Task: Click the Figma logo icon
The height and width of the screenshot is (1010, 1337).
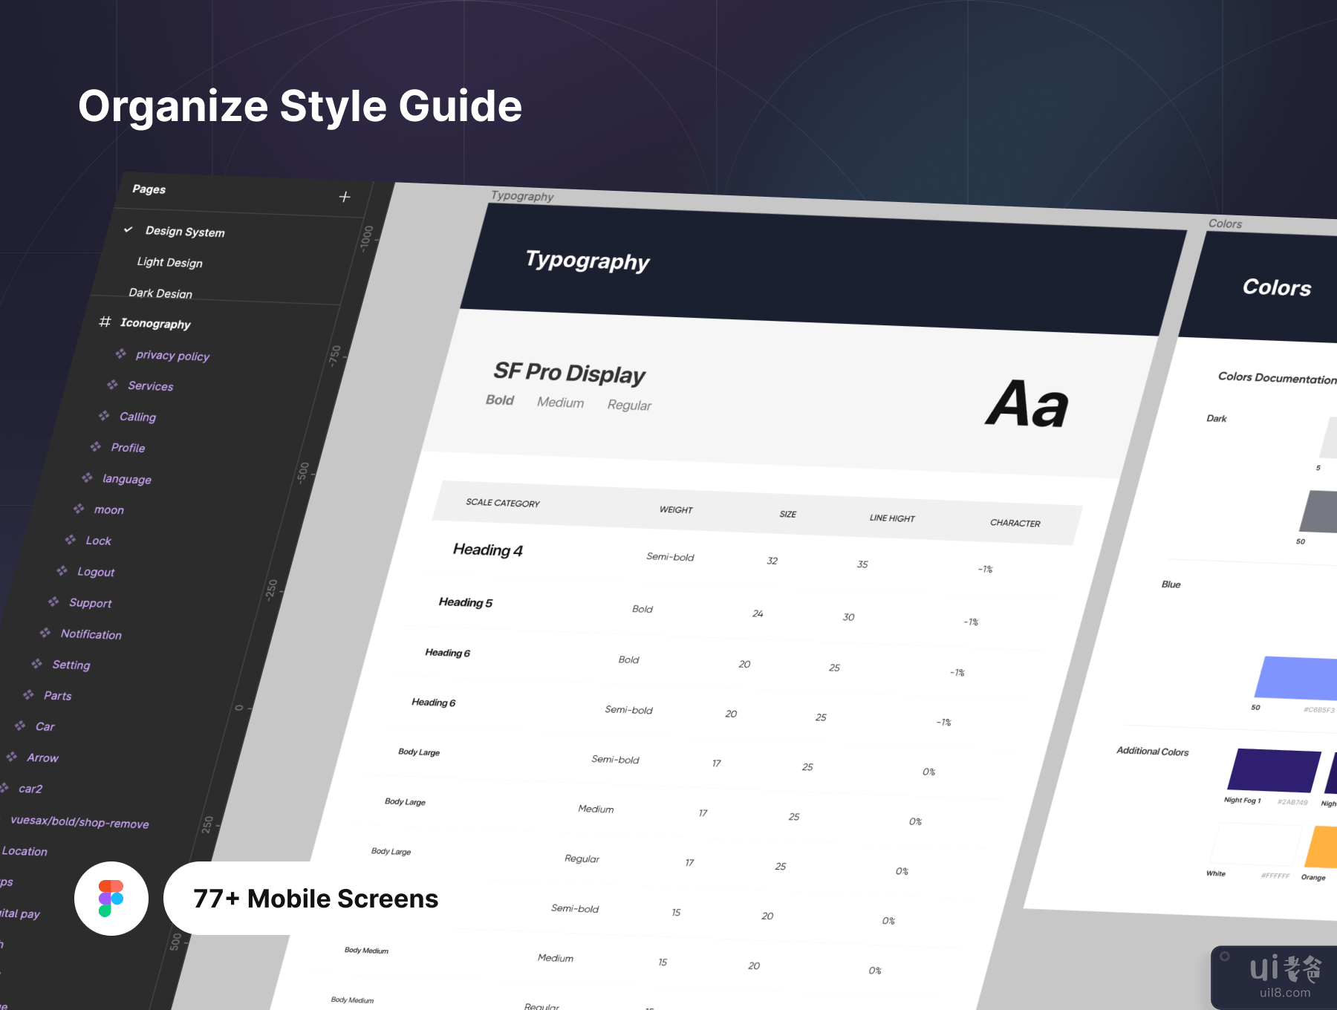Action: (111, 899)
